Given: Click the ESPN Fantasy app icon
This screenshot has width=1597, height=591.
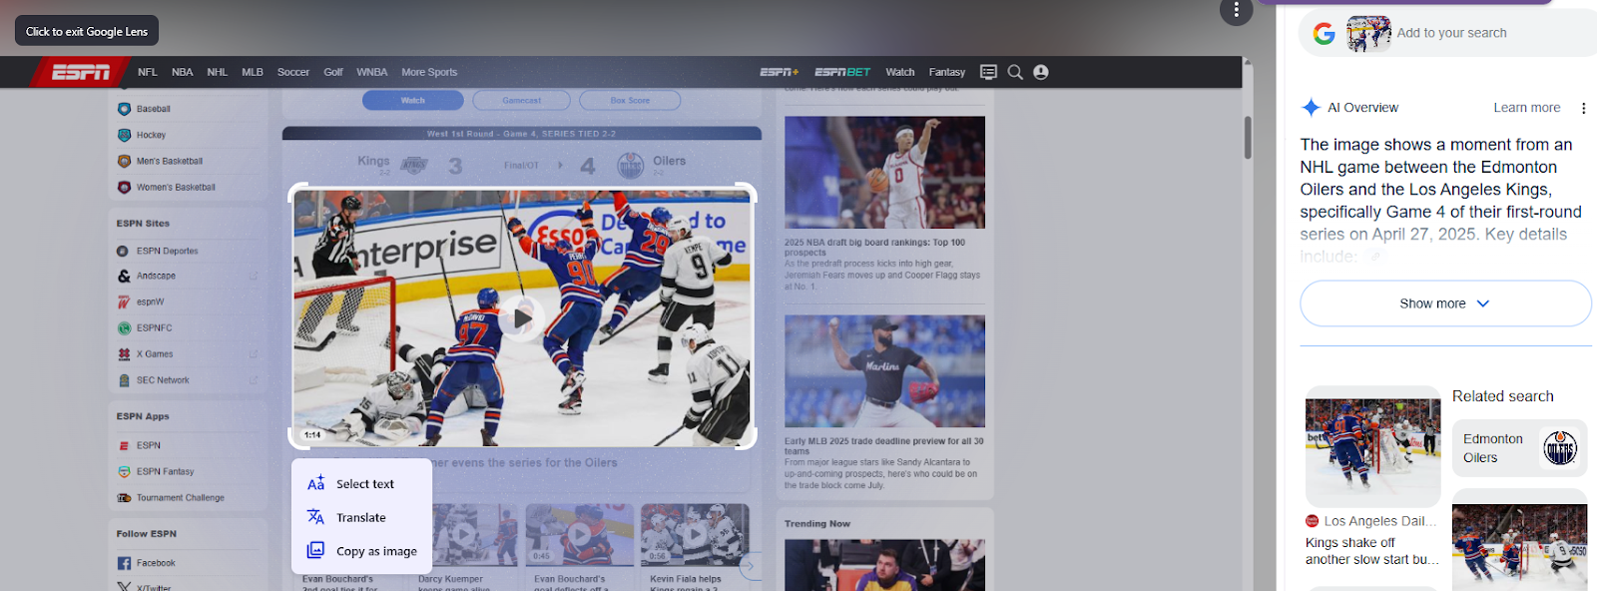Looking at the screenshot, I should click(x=124, y=471).
